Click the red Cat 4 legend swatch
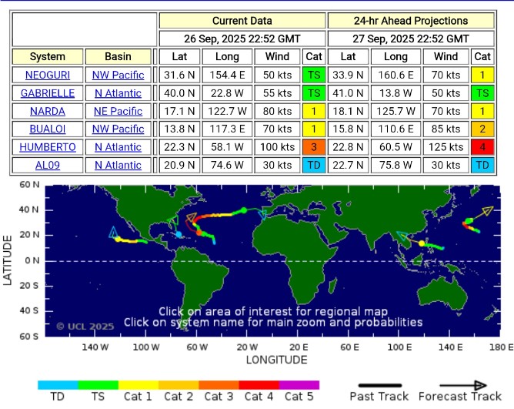Image resolution: width=514 pixels, height=409 pixels. (259, 385)
